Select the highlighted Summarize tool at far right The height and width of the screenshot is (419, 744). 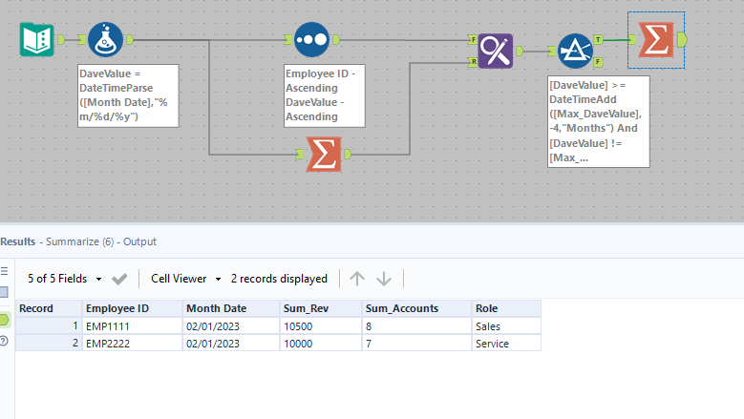[x=655, y=39]
